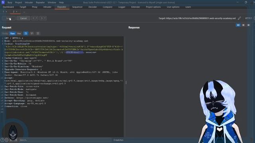Open search settings gear icon
The height and width of the screenshot is (143, 255).
[x=6, y=140]
